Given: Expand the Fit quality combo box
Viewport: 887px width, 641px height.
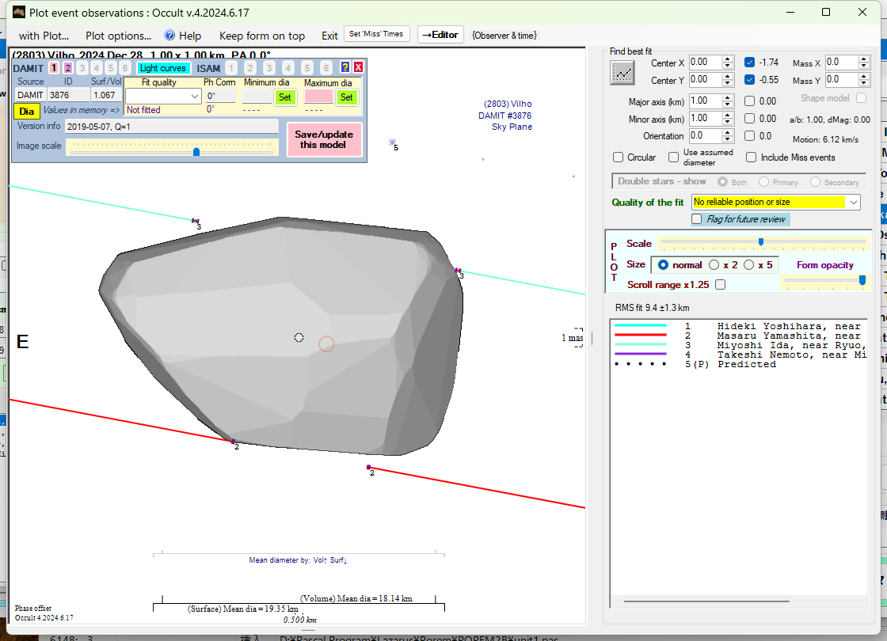Looking at the screenshot, I should click(x=195, y=97).
